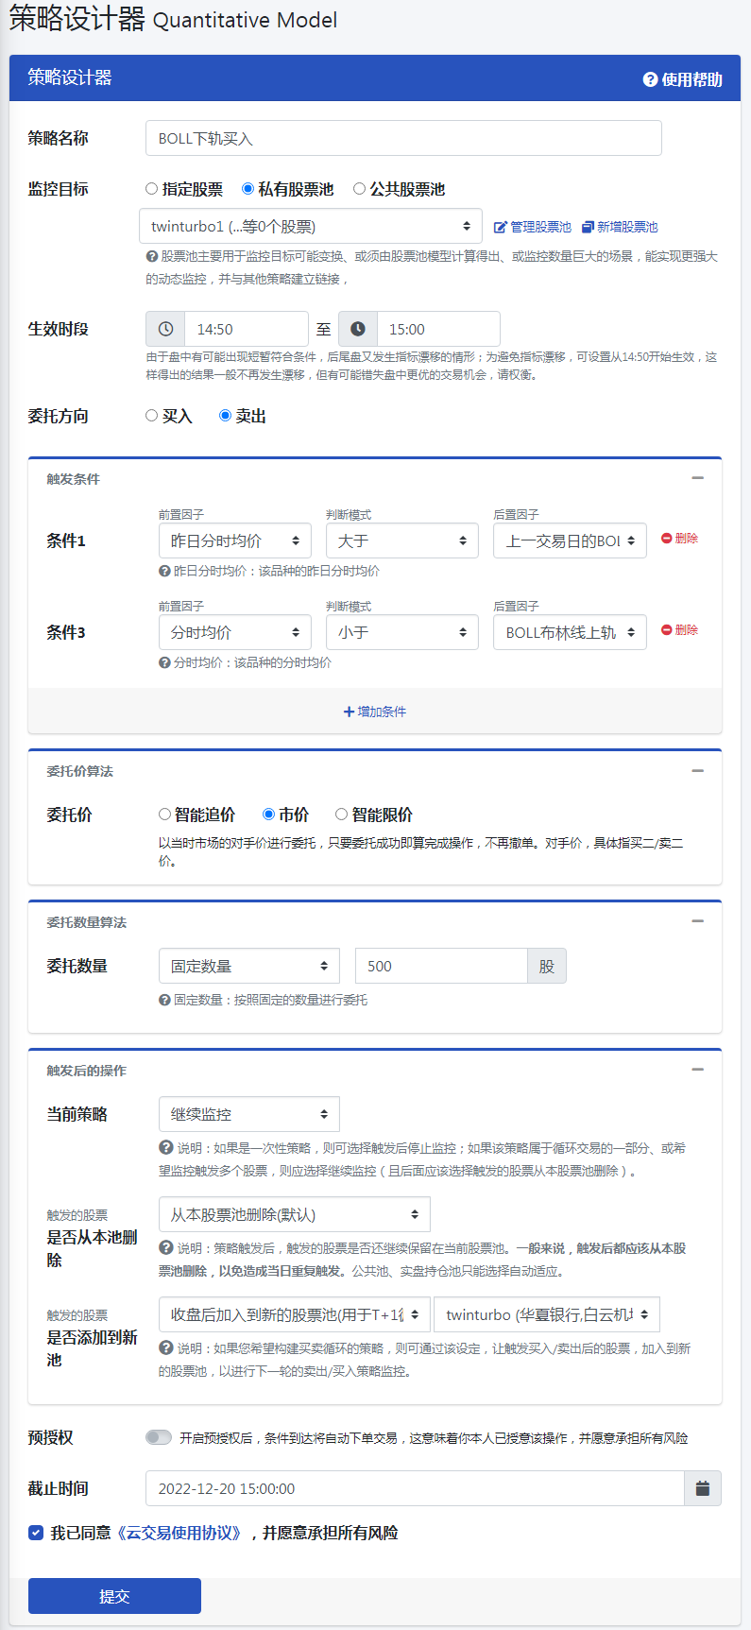Open the 《云交易使用协议》 link
Image resolution: width=751 pixels, height=1630 pixels.
click(179, 1533)
